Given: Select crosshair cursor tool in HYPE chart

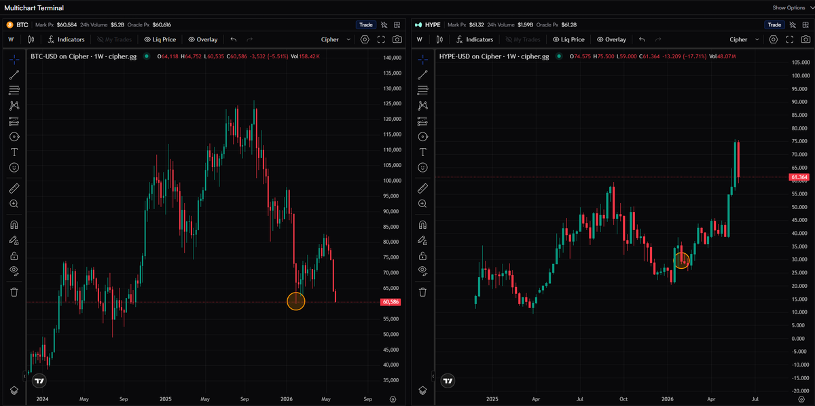Looking at the screenshot, I should point(422,59).
